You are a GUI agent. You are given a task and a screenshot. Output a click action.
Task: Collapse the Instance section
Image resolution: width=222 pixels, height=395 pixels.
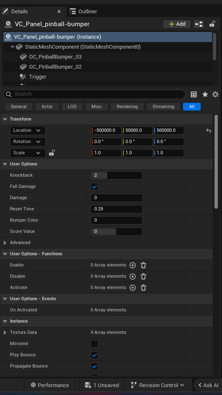click(x=5, y=321)
